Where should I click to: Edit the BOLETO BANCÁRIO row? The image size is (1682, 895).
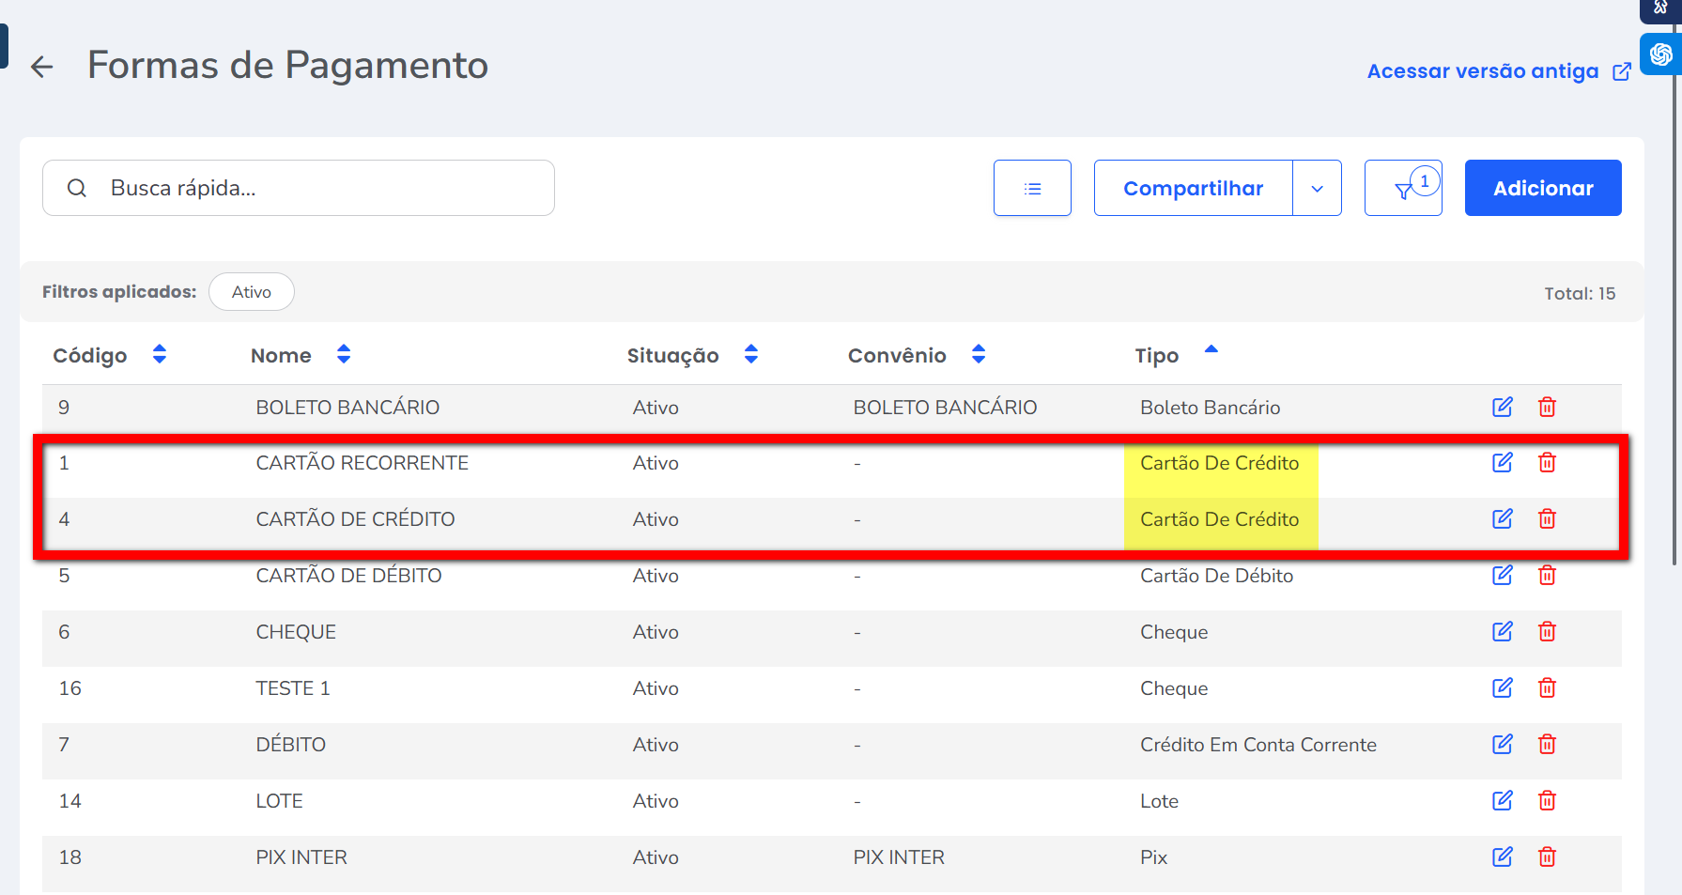pos(1502,407)
